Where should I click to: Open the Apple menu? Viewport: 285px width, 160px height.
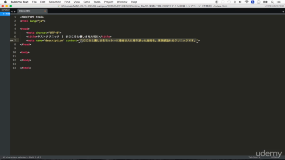5,2
